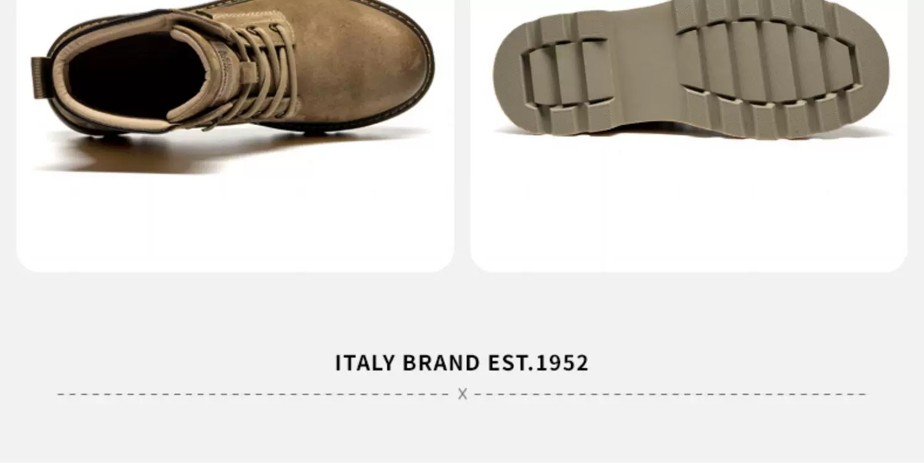Click the dashed line left of X

click(254, 394)
